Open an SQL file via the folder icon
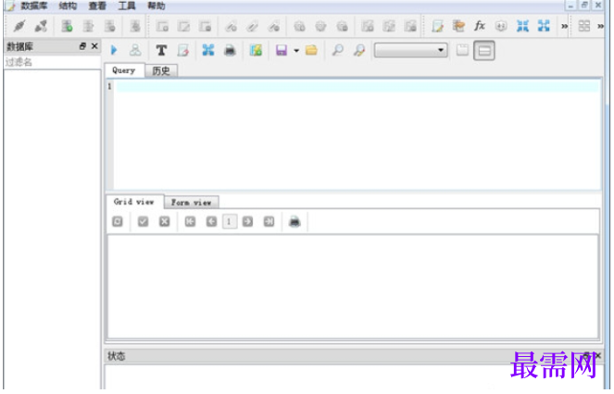The height and width of the screenshot is (394, 614). coord(311,50)
